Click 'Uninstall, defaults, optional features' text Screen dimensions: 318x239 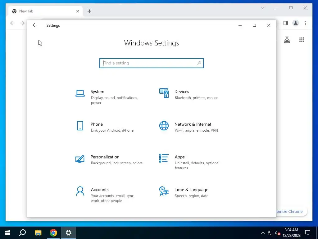[197, 166]
